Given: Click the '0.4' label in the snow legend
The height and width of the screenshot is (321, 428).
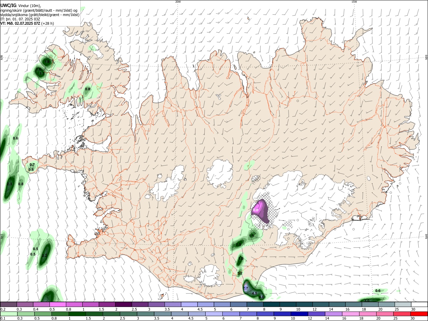Looking at the screenshot, I should tap(36, 309).
